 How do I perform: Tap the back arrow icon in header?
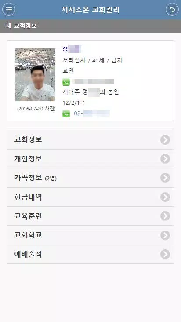172,9
